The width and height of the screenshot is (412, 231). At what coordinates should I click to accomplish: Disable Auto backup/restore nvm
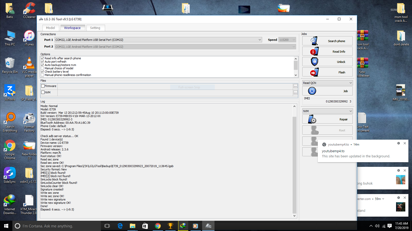(42, 65)
